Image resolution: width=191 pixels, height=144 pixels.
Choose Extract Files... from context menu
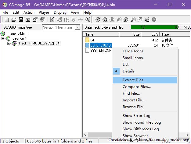pyautogui.click(x=134, y=80)
